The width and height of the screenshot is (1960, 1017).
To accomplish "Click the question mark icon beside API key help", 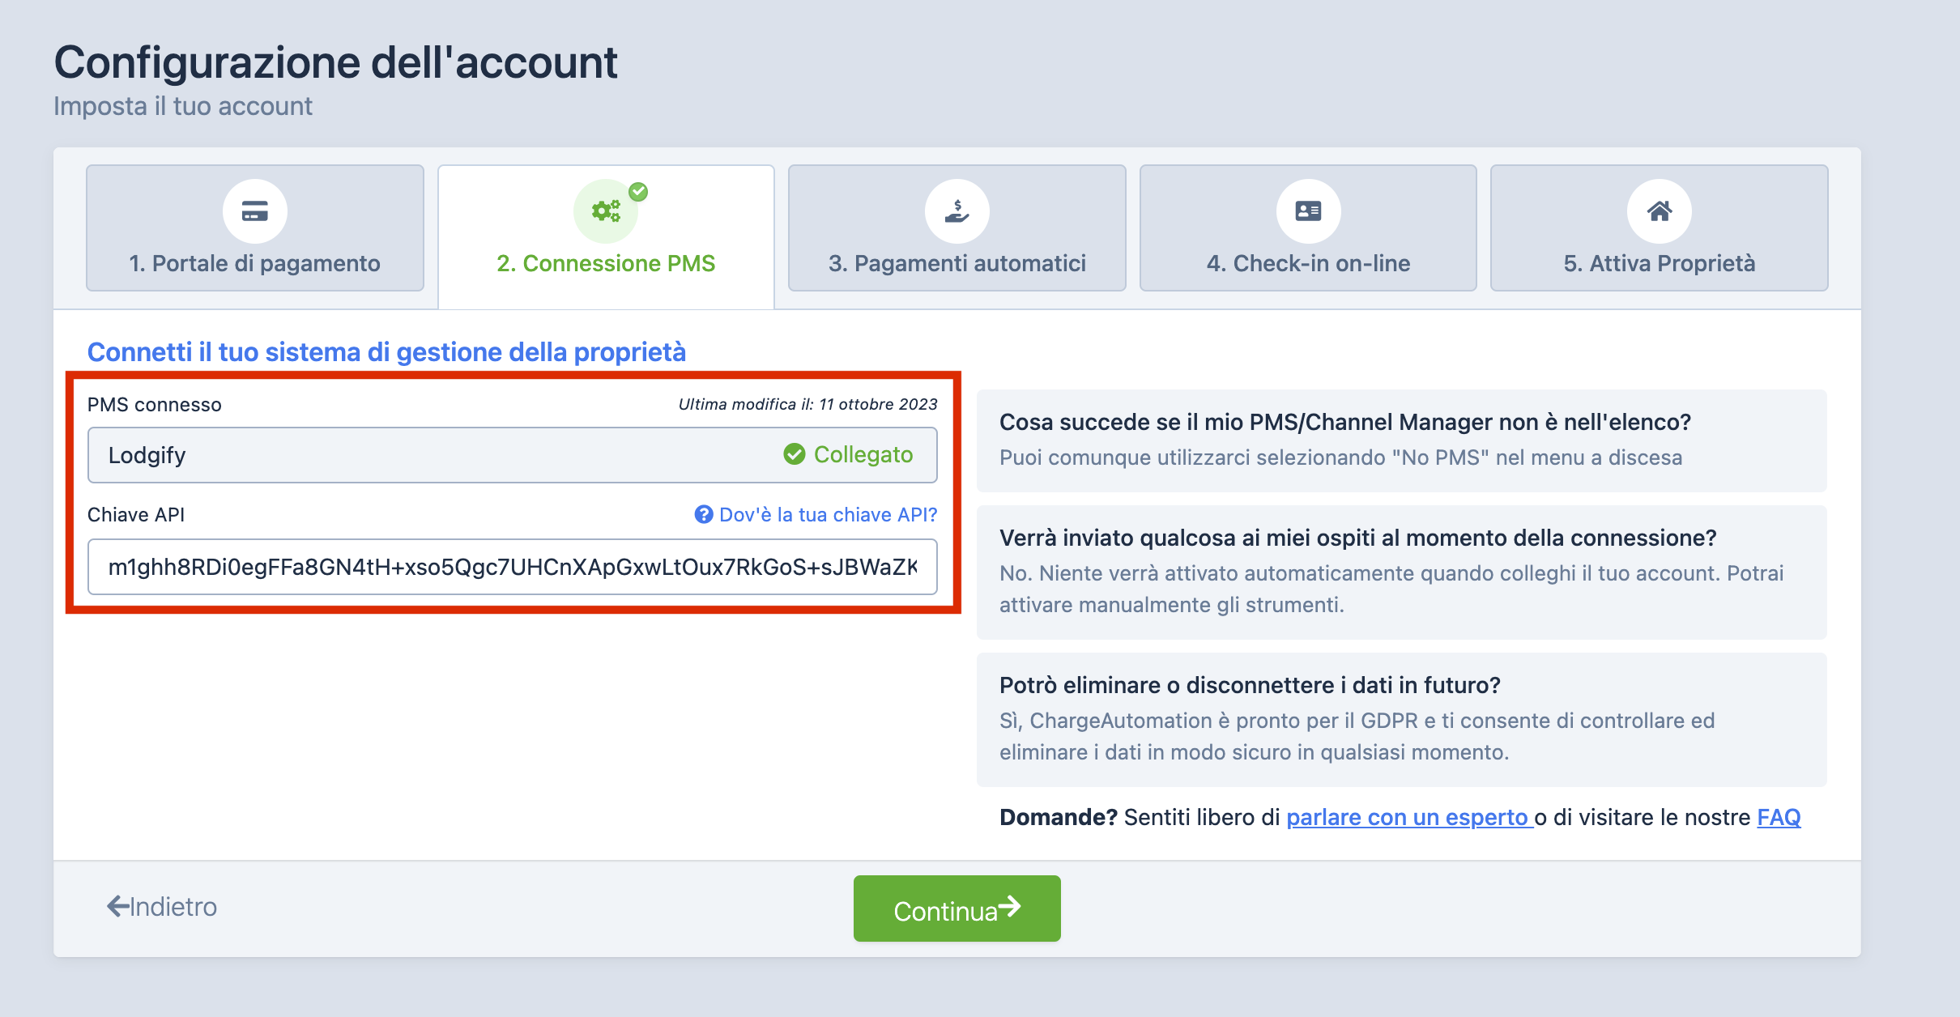I will [x=703, y=514].
